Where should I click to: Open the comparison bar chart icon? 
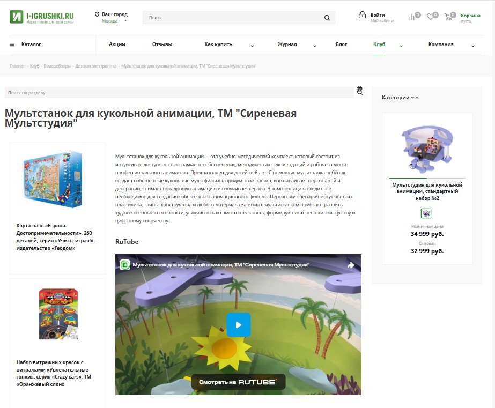point(413,17)
